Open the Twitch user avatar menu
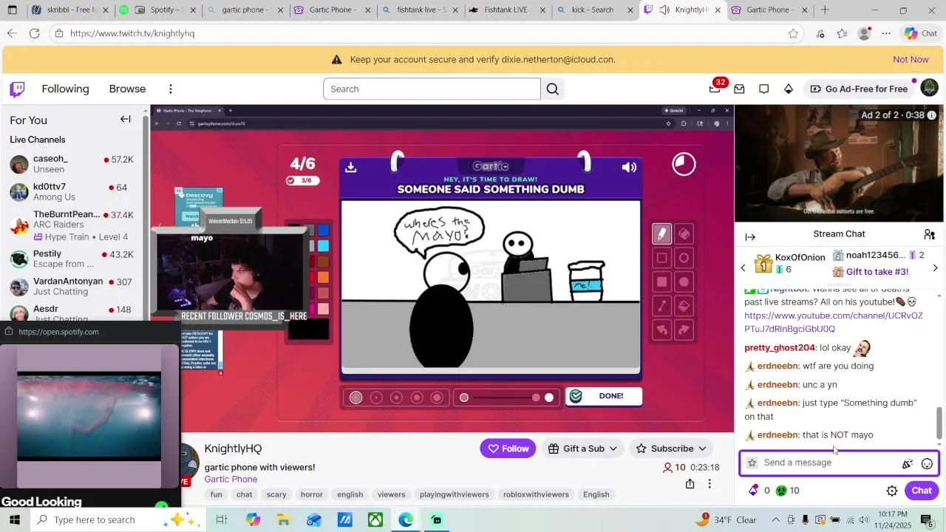Screen dimensions: 946x532 tap(930, 88)
